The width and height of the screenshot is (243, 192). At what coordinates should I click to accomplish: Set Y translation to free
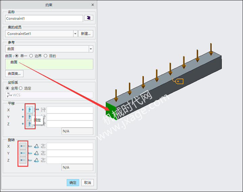(x=23, y=117)
